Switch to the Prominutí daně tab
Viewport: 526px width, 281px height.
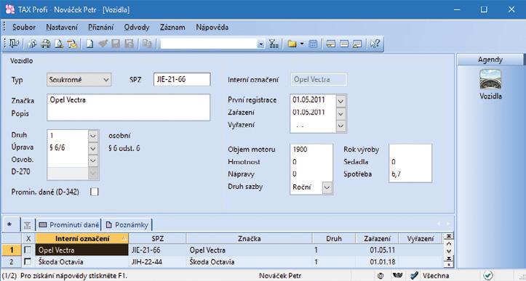tap(68, 225)
